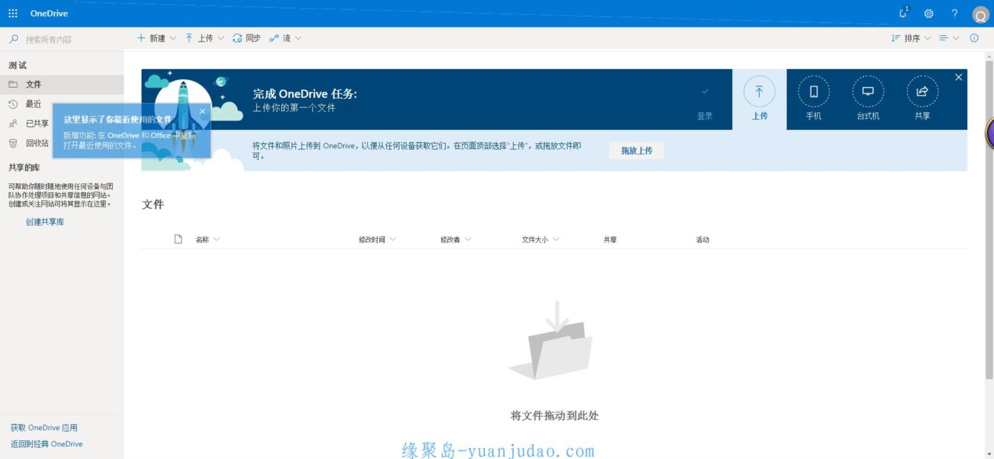The width and height of the screenshot is (994, 459).
Task: Click the 拖放上传 button
Action: tap(637, 151)
